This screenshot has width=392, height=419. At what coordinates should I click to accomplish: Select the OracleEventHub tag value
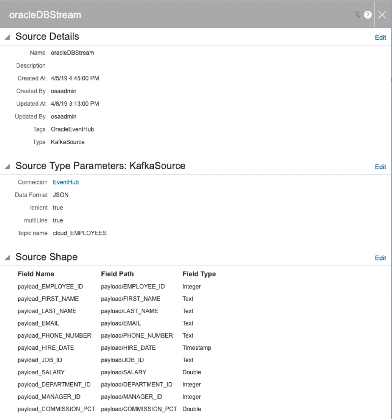point(73,129)
